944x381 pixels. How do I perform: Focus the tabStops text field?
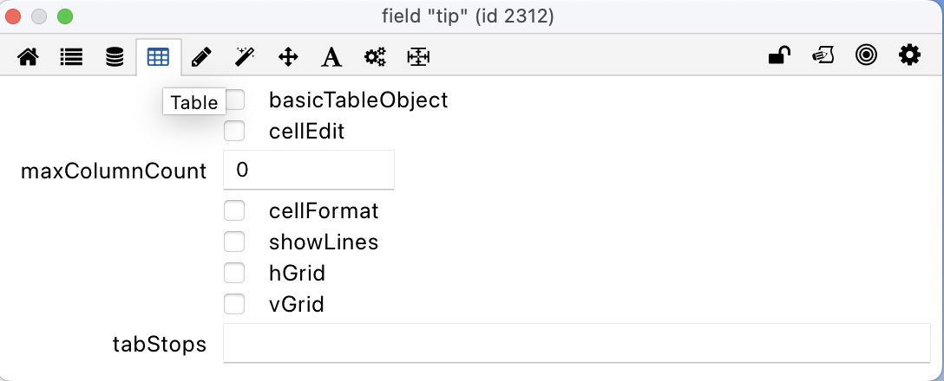pyautogui.click(x=576, y=344)
